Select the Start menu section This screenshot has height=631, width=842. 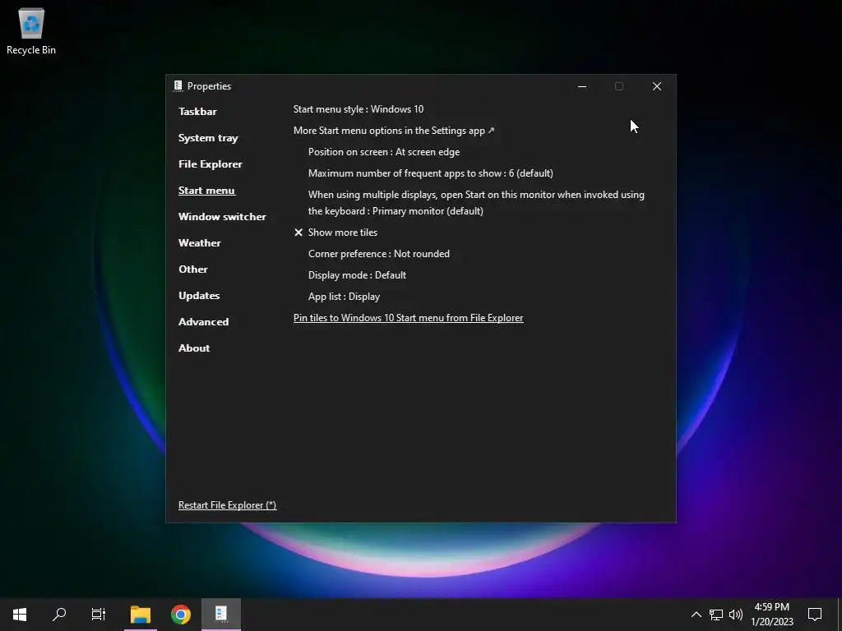206,191
